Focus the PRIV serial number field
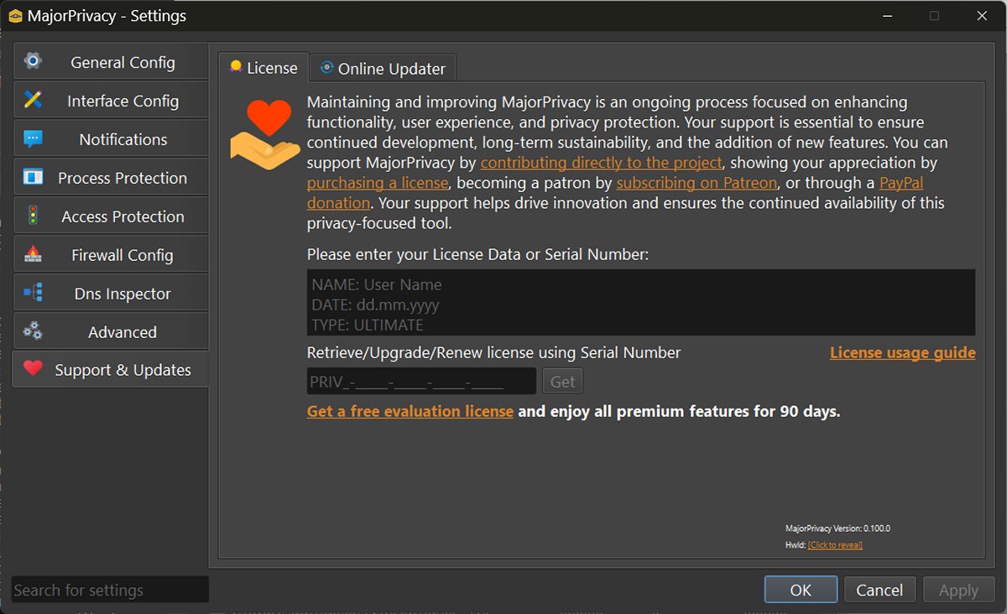1007x614 pixels. coord(421,382)
